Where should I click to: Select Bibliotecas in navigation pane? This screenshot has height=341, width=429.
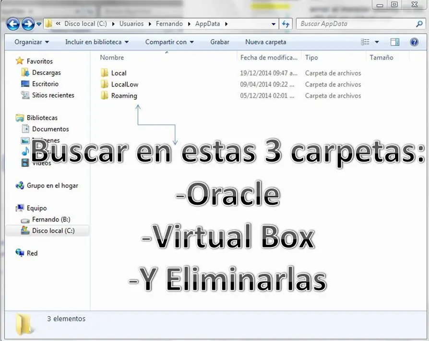click(42, 118)
